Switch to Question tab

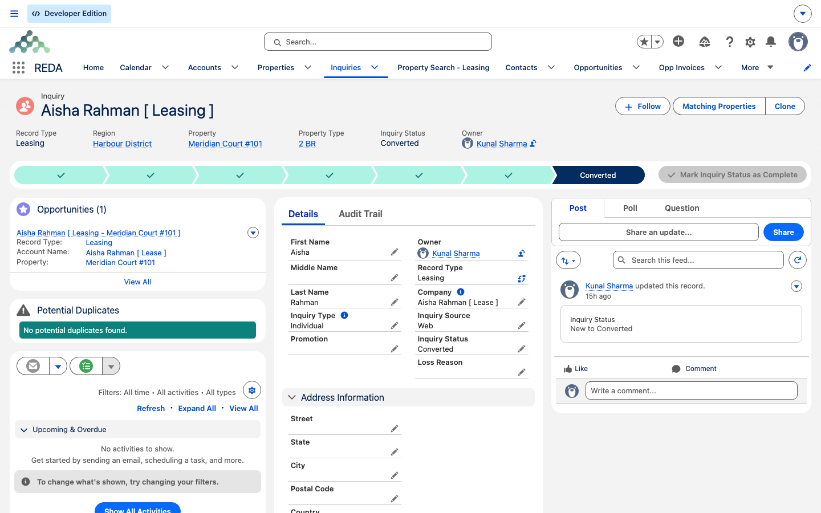click(682, 208)
